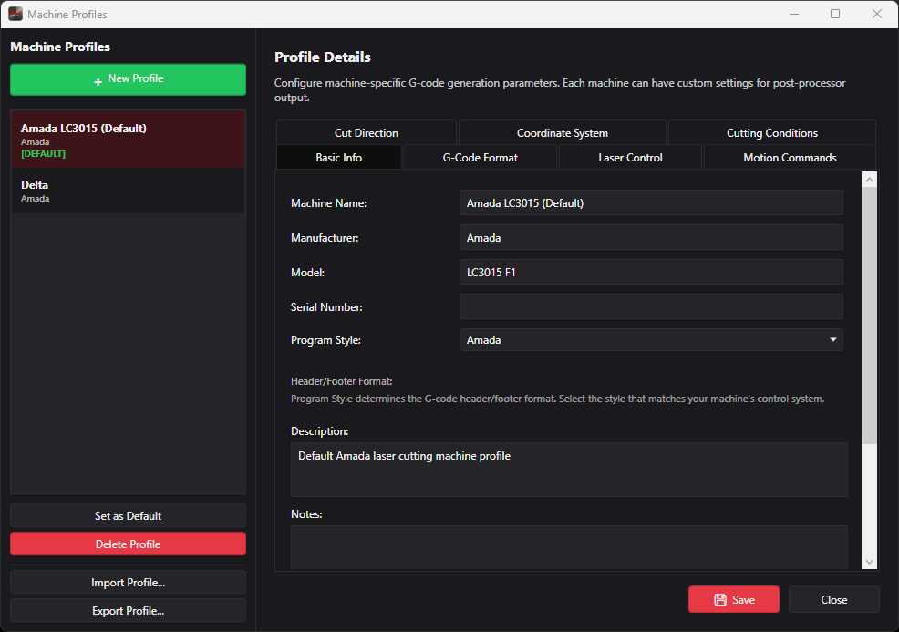Click the Program Style: label
This screenshot has height=632, width=899.
(325, 340)
